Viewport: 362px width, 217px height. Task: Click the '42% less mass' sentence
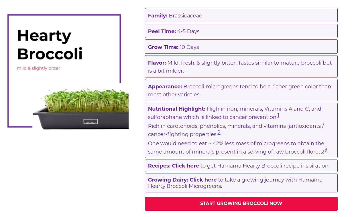tap(236, 144)
